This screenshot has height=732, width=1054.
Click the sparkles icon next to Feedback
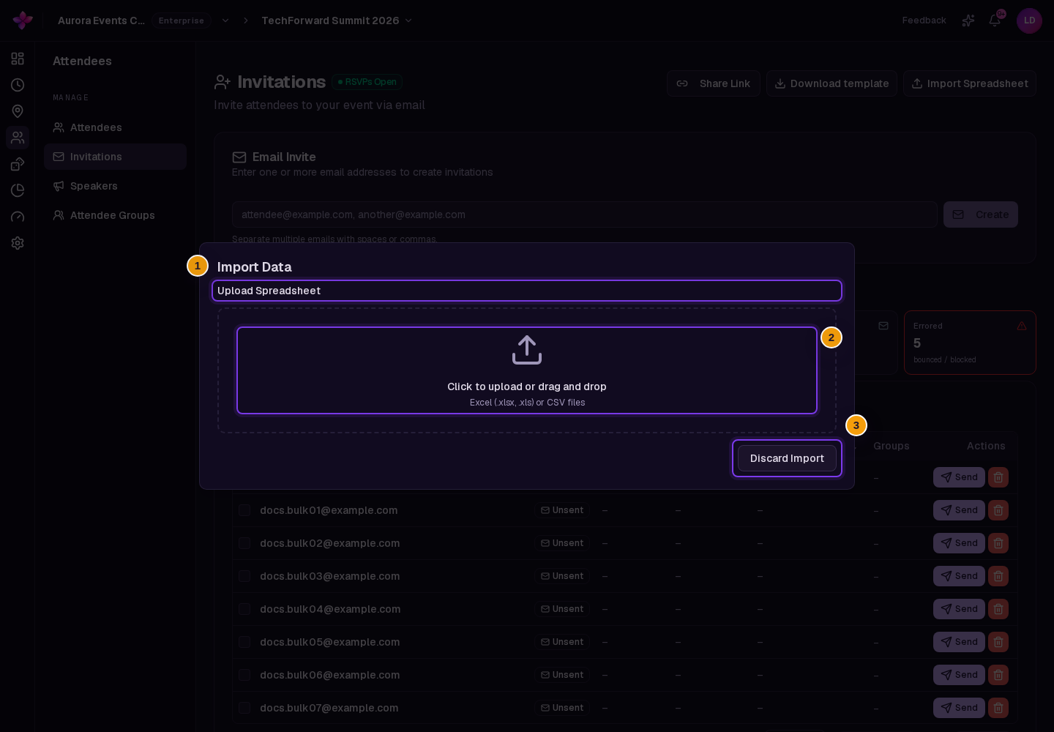coord(968,20)
